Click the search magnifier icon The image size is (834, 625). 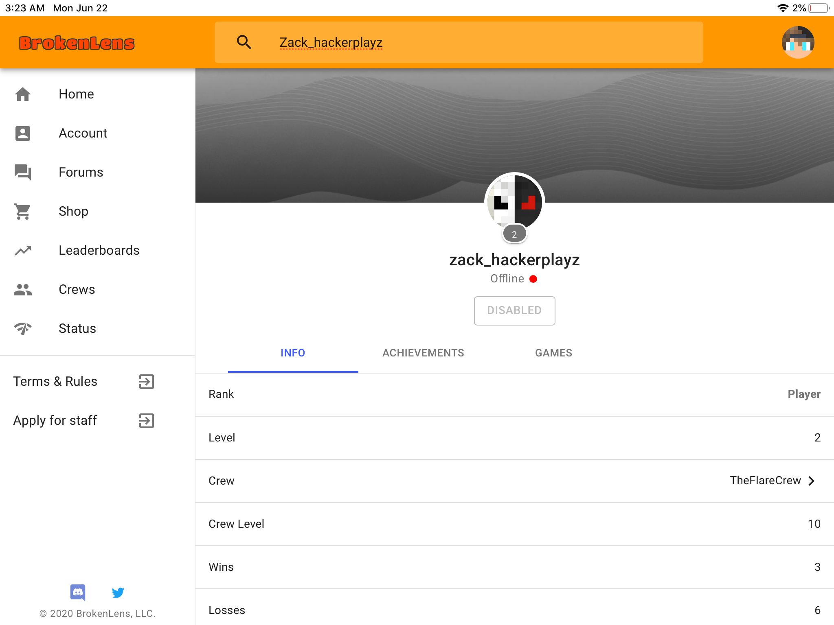coord(244,42)
